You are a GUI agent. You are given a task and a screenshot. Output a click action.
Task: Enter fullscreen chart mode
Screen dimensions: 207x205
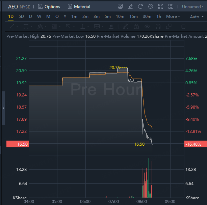pos(161,6)
